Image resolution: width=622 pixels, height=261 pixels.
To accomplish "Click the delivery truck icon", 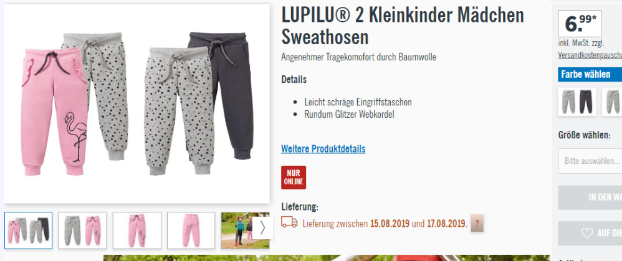I will (x=289, y=222).
